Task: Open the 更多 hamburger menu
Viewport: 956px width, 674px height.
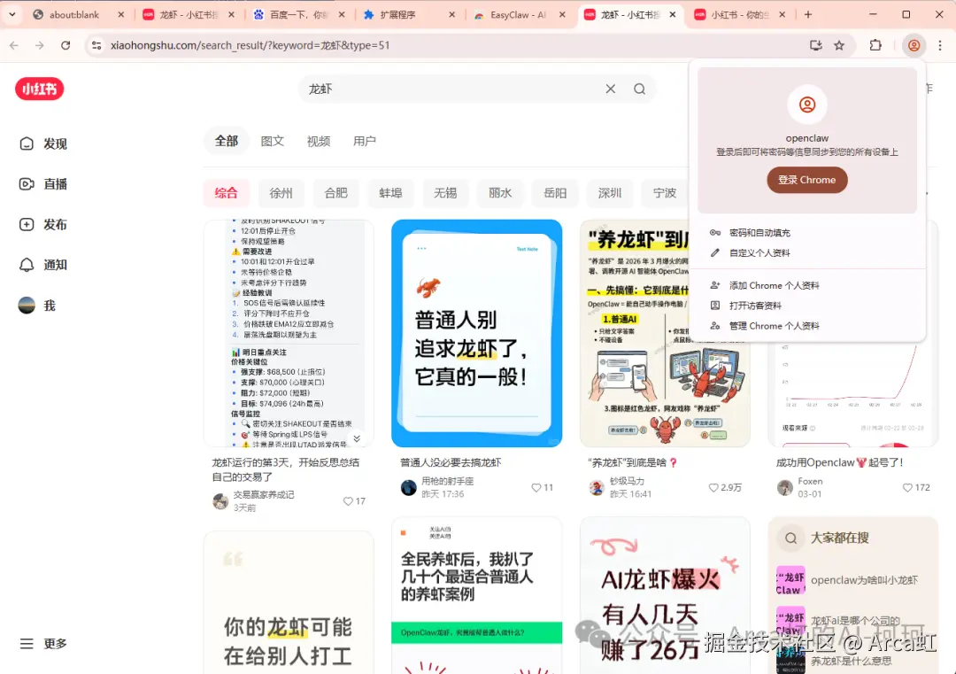Action: click(x=43, y=644)
